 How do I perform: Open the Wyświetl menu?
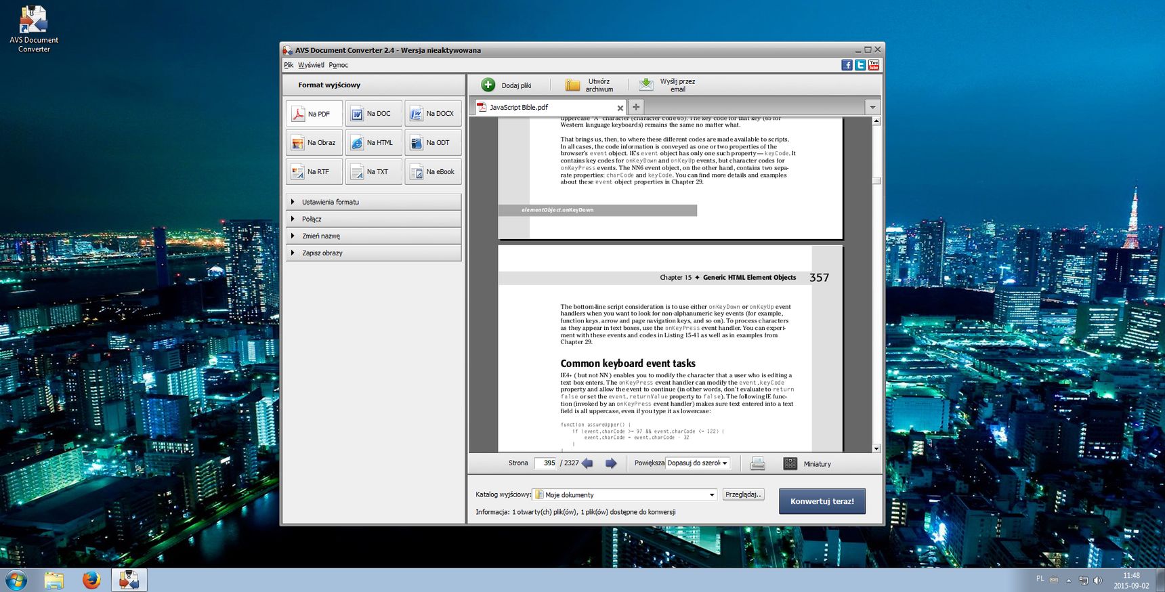[x=311, y=65]
